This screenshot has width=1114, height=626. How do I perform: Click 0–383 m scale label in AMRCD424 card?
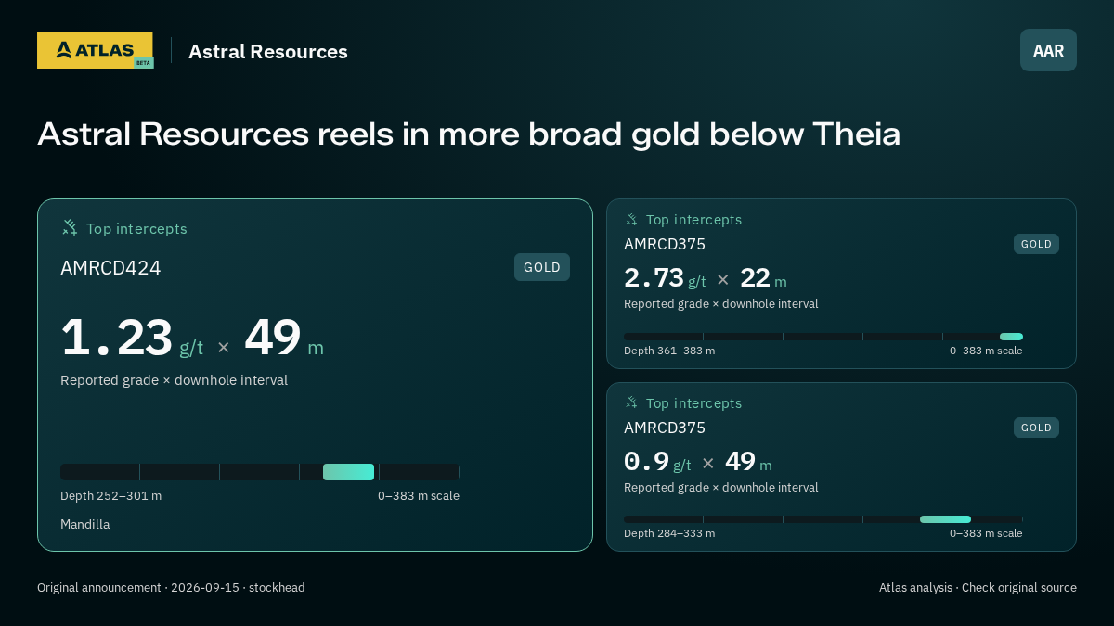[419, 496]
